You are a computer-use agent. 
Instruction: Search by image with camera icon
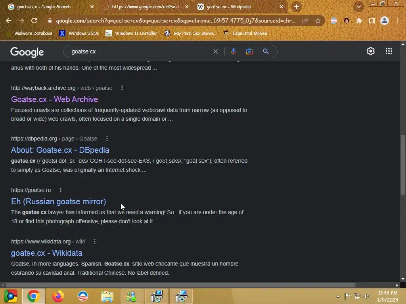pos(249,51)
